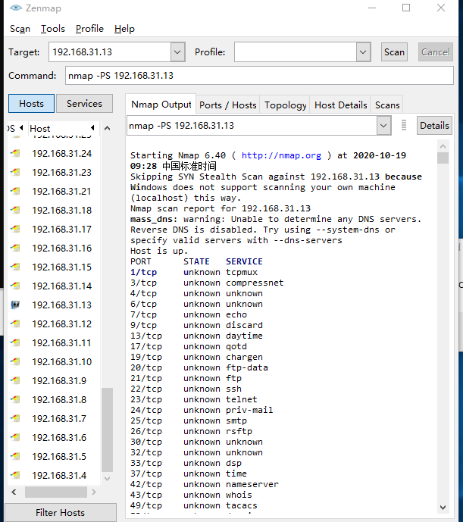Click the OS icon beside host 192.168.31.12
Screen dimensions: 463x522
click(15, 324)
